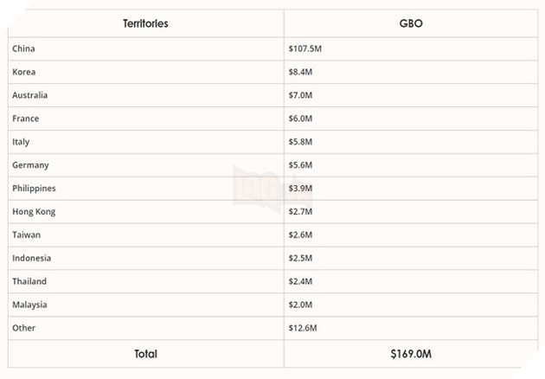Click the Philippines row label
The width and height of the screenshot is (545, 379).
point(34,189)
